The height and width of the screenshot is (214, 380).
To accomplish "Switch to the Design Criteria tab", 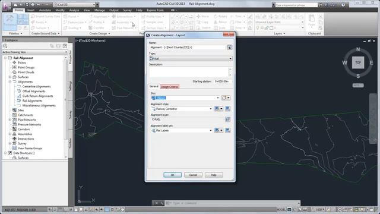I will pos(169,87).
